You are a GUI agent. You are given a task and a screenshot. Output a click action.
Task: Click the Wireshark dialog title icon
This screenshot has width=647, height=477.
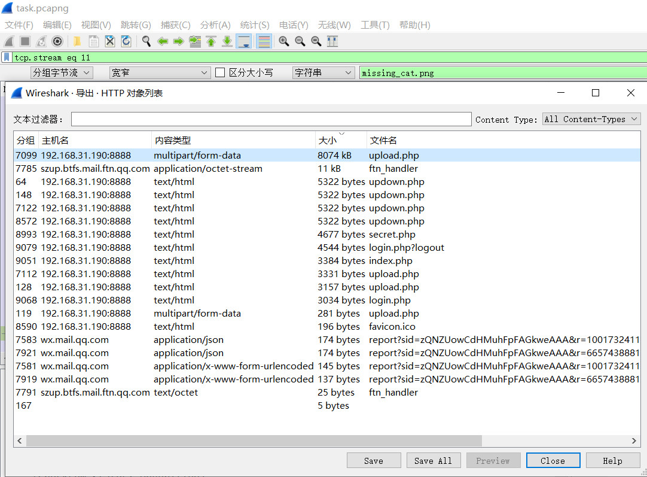17,93
